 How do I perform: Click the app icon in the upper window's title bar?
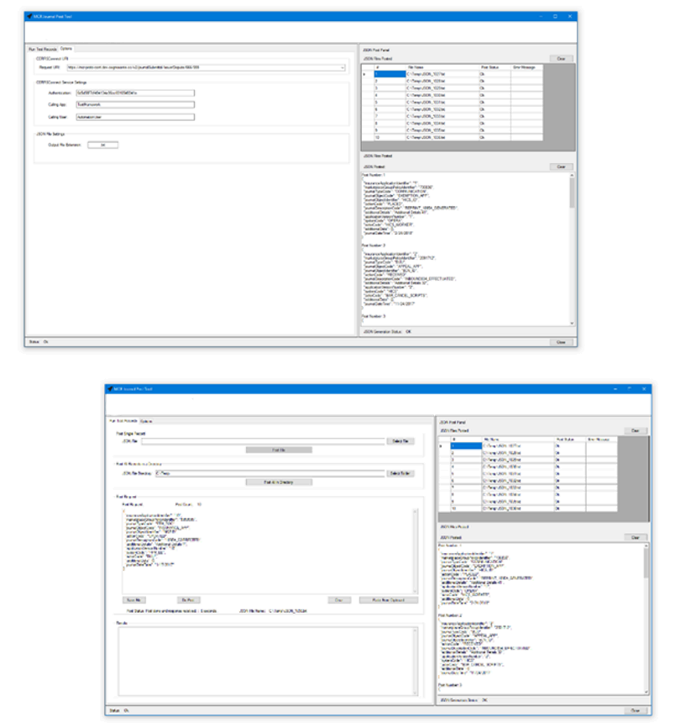click(28, 15)
